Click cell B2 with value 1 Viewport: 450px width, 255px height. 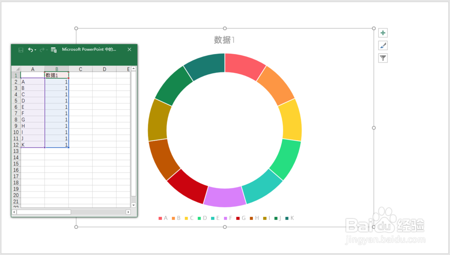click(x=57, y=82)
